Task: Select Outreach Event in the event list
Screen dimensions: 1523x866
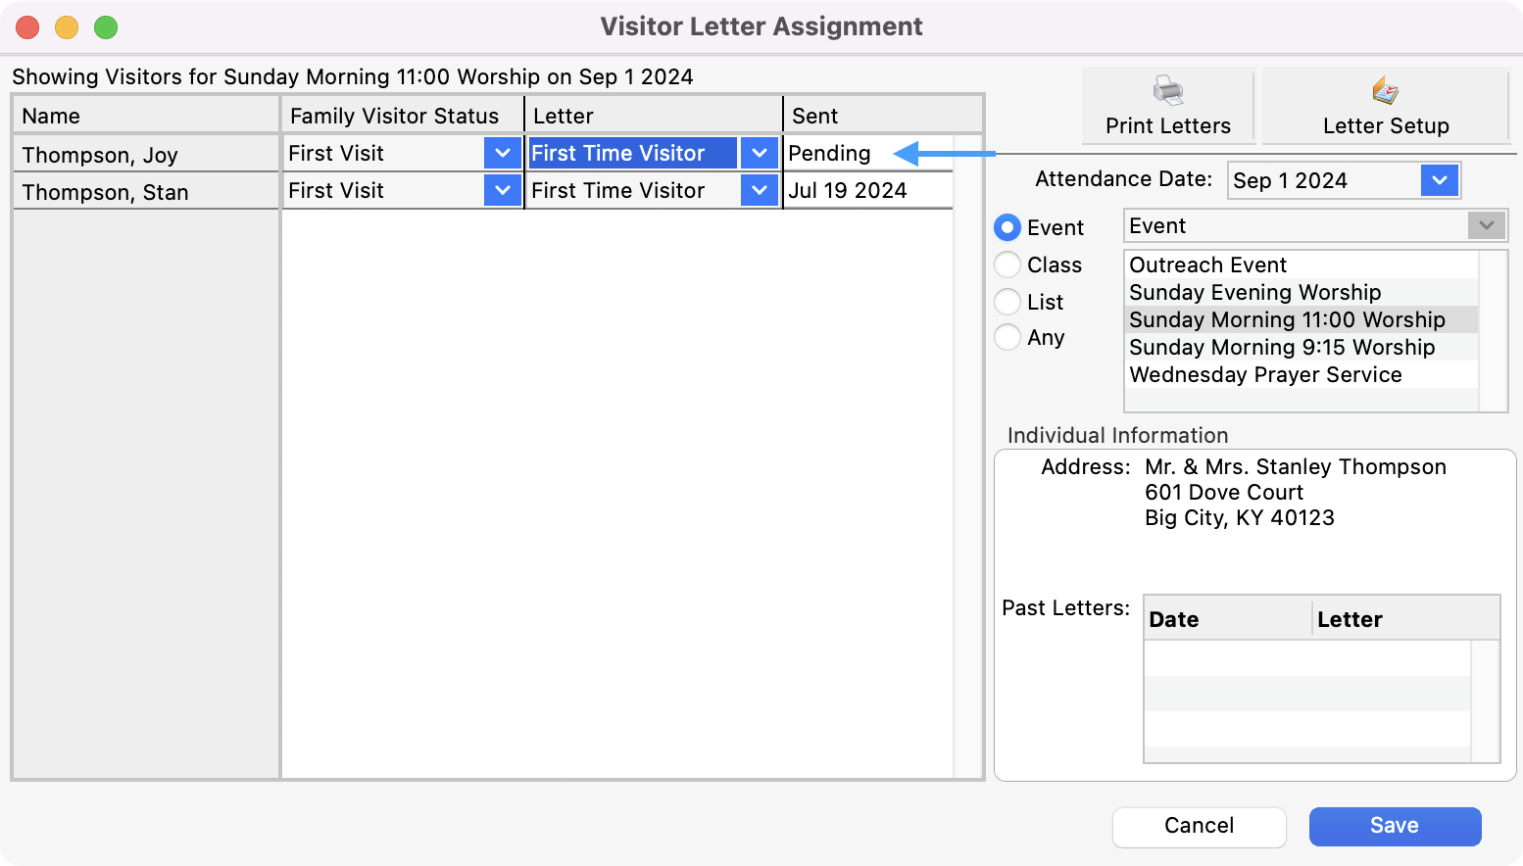Action: [x=1207, y=265]
